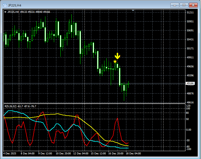Maximize the JP225,H4 chart window
The height and width of the screenshot is (159, 201).
[184, 5]
